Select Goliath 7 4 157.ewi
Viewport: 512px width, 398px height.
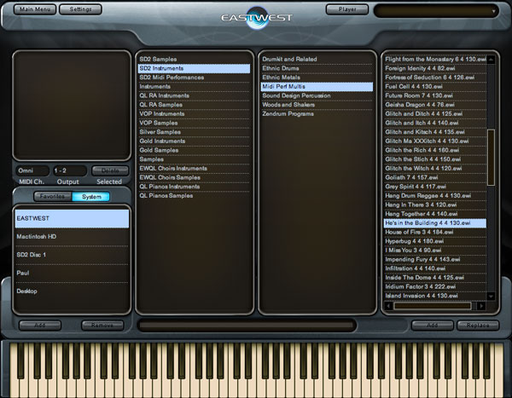[435, 177]
